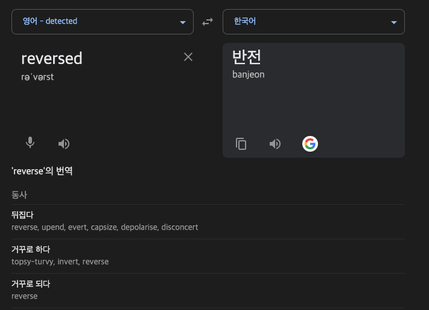Click the source text field 'reversed'
This screenshot has height=310, width=429.
click(52, 59)
